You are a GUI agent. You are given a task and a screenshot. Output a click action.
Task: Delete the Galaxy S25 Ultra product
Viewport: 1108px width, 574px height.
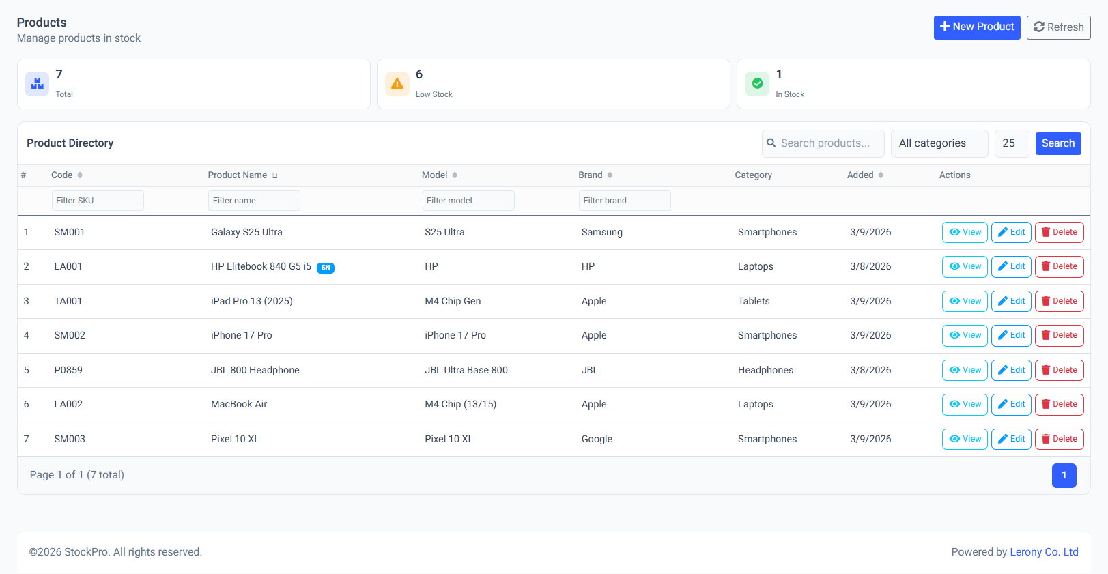click(x=1059, y=232)
